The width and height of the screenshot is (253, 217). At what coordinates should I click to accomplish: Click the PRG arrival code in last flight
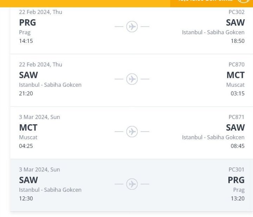pyautogui.click(x=236, y=180)
